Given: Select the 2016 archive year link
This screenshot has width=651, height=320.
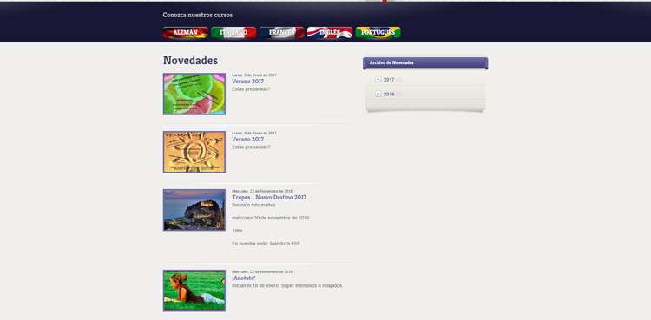Looking at the screenshot, I should point(389,95).
